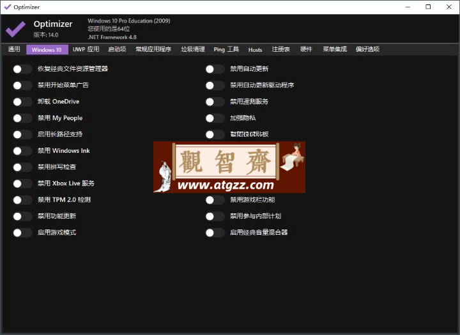
Task: Open the 注册表 tab
Action: click(280, 49)
